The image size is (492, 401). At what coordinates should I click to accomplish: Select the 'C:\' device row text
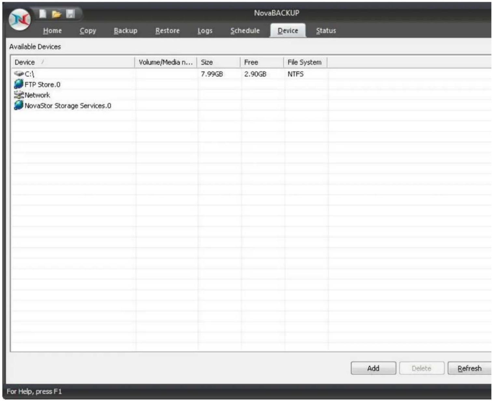(30, 74)
